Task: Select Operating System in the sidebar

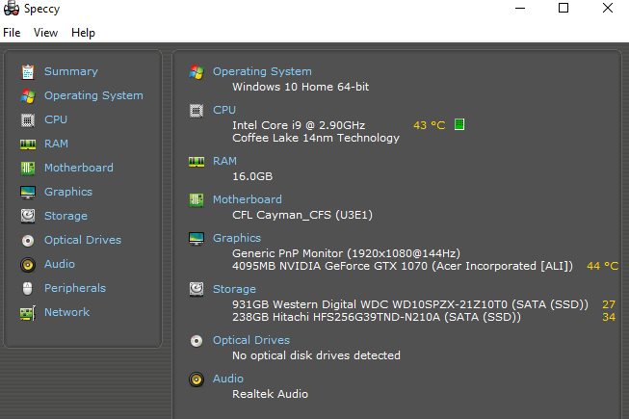Action: click(93, 95)
